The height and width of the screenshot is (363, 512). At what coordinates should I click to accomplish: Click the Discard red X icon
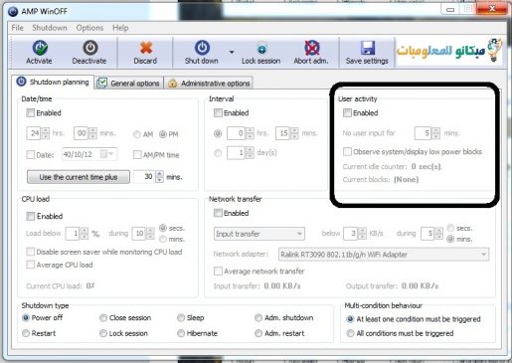point(146,48)
